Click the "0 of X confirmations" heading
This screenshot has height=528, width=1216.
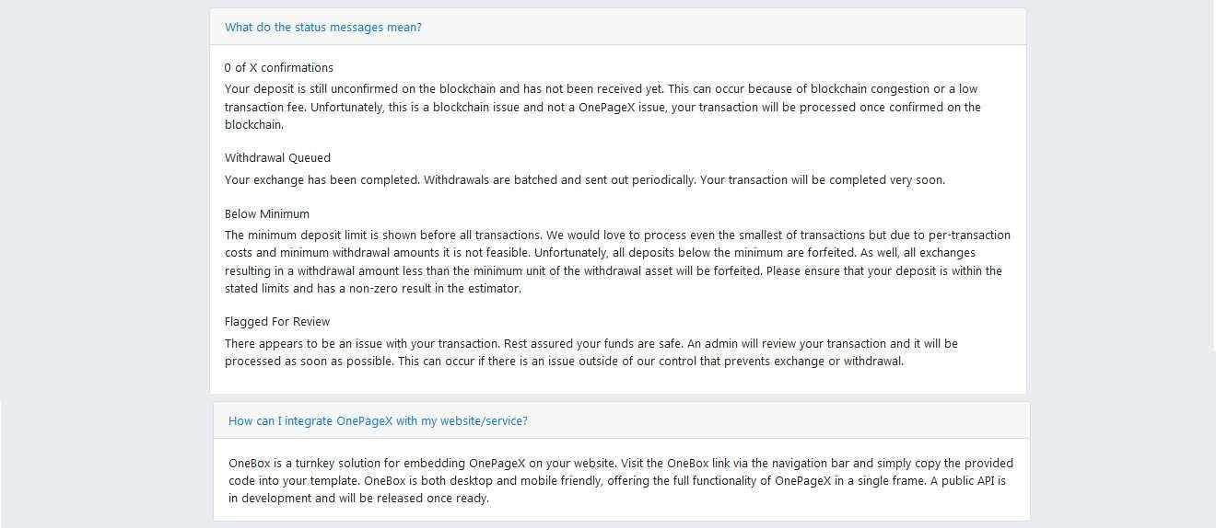pyautogui.click(x=278, y=68)
